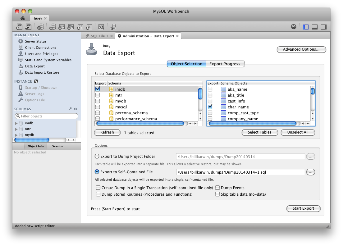Viewport: 343px width, 246px height.
Task: Create new table toolbar icon
Action: [x=62, y=27]
